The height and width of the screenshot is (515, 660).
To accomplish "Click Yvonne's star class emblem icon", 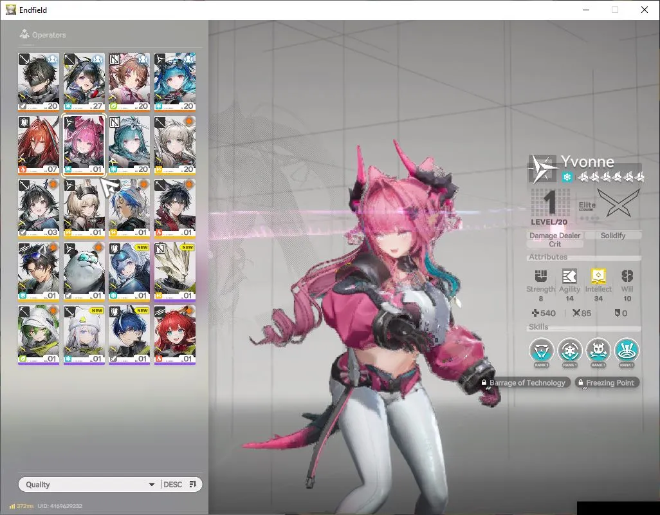I will click(x=542, y=169).
